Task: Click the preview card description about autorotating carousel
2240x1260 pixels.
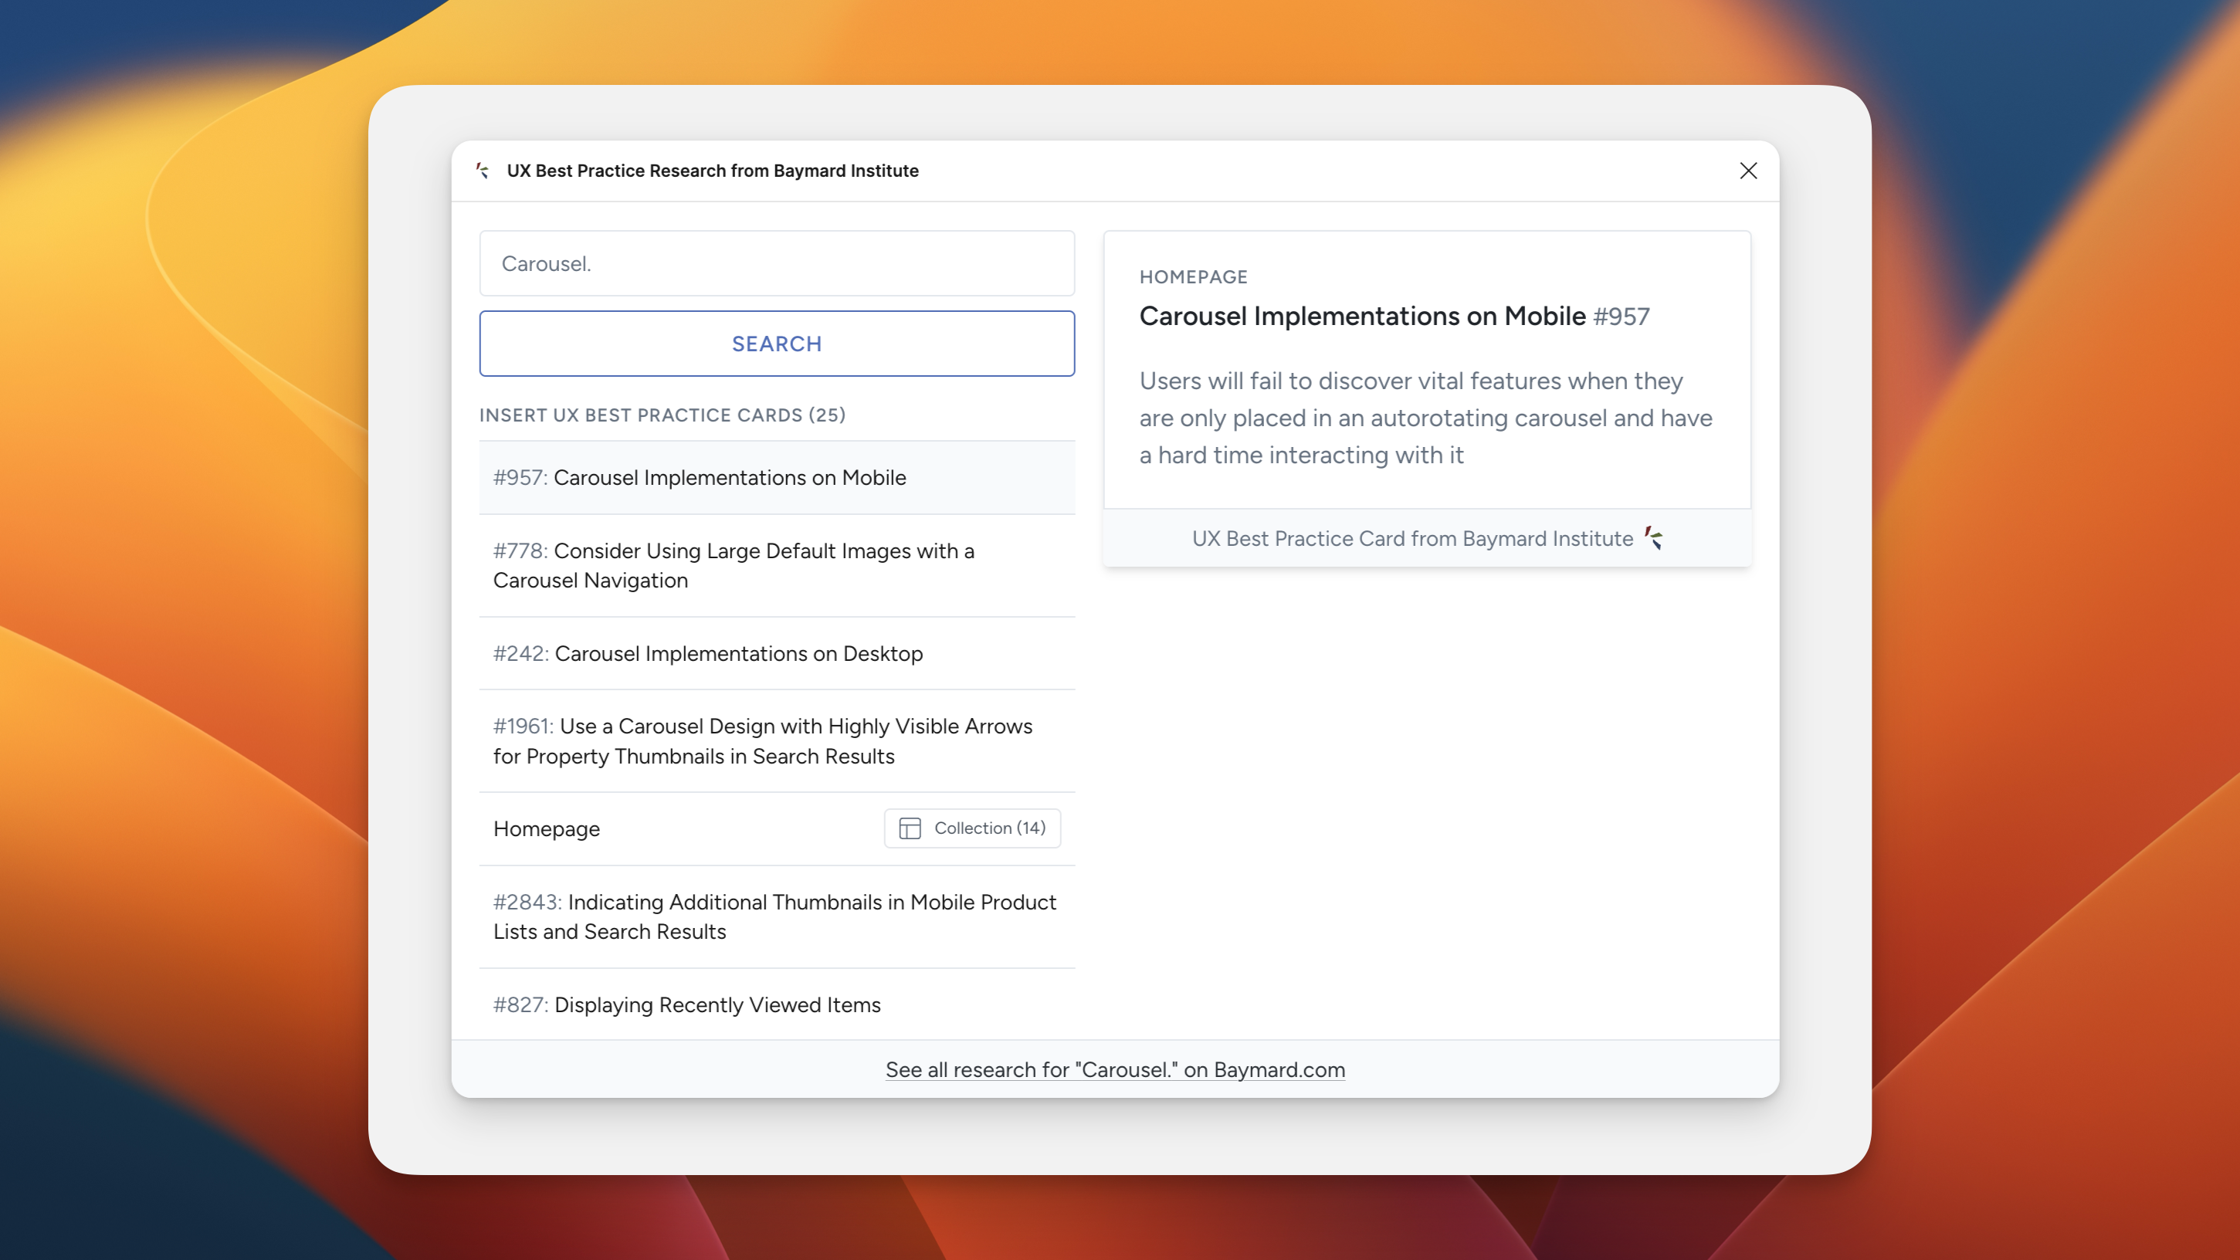Action: [x=1426, y=418]
